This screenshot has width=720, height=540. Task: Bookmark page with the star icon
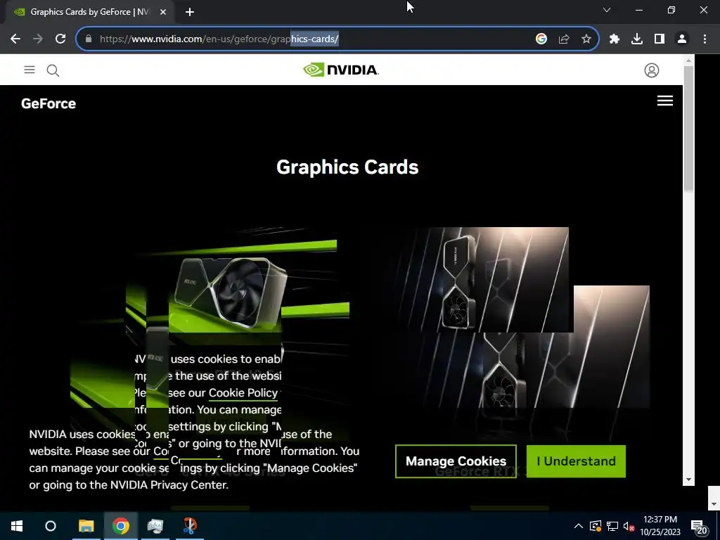pyautogui.click(x=586, y=39)
